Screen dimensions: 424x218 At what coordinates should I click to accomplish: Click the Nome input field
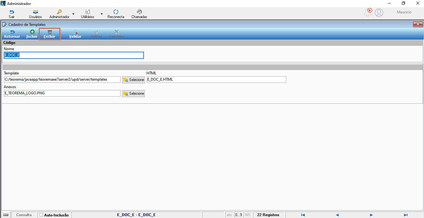(x=74, y=55)
